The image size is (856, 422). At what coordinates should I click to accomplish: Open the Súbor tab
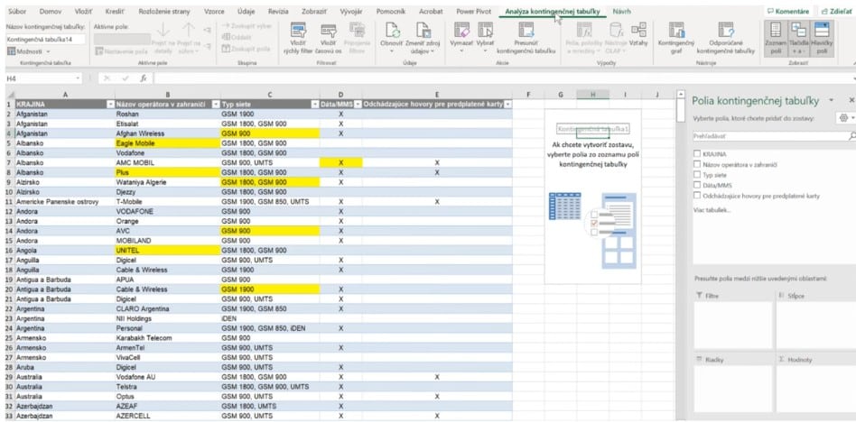18,12
